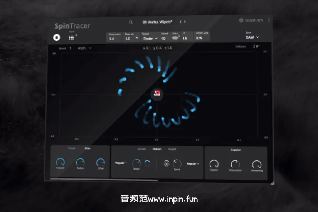Open the mph speed unit dropdown
The height and width of the screenshot is (212, 318).
pyautogui.click(x=84, y=48)
